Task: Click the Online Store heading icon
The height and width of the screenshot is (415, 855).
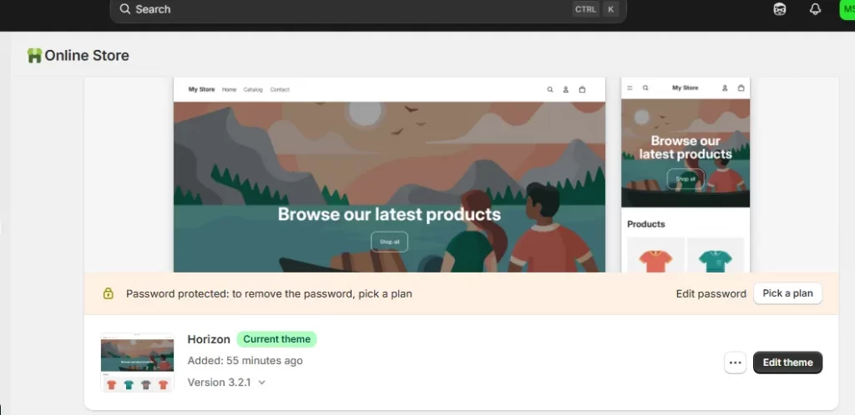Action: coord(34,56)
